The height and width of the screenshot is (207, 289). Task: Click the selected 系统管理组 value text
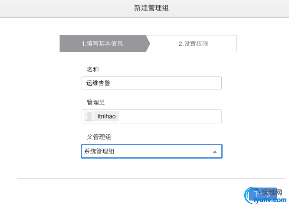(x=99, y=151)
